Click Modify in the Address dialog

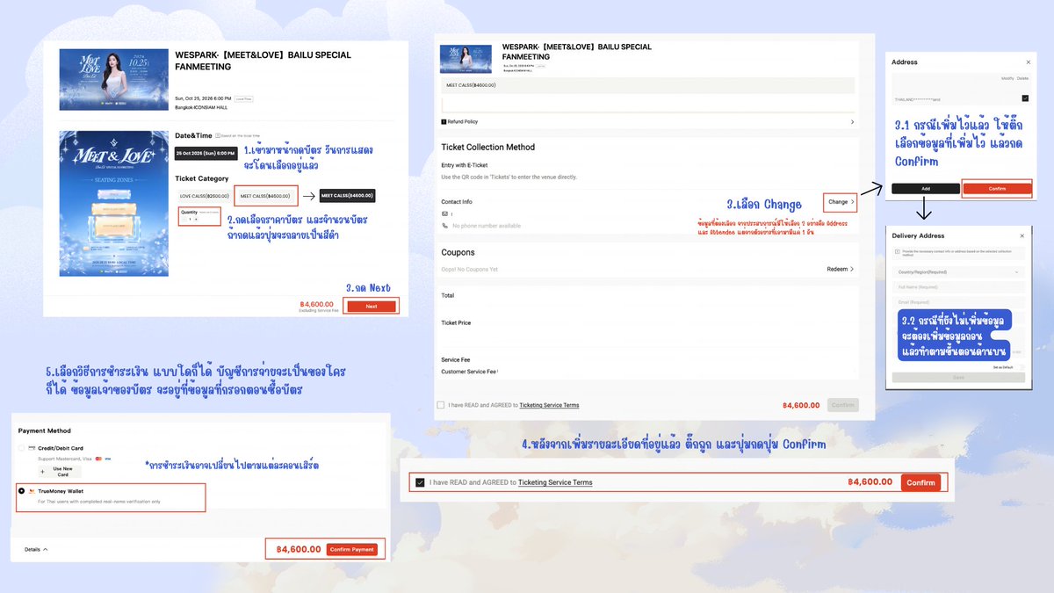click(x=1007, y=79)
